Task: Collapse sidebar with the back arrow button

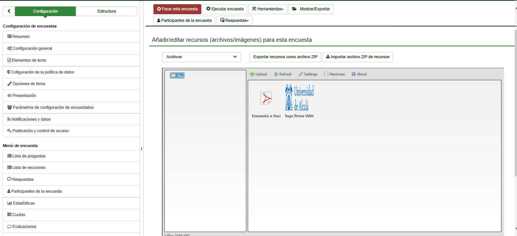Action: tap(9, 11)
